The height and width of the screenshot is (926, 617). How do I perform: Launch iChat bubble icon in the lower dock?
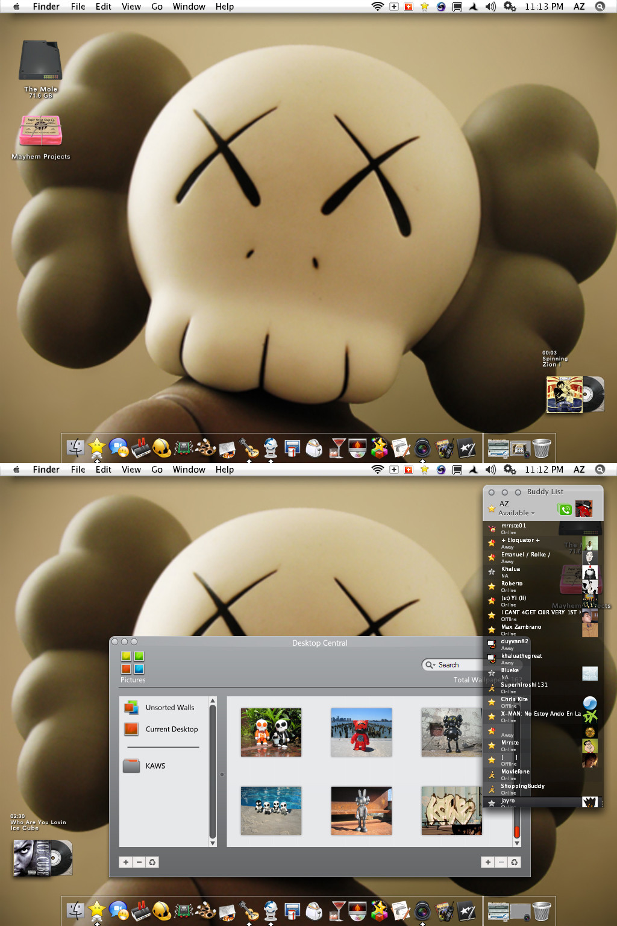(119, 911)
